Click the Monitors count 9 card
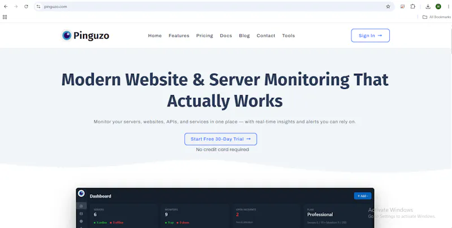The image size is (452, 228). (194, 216)
